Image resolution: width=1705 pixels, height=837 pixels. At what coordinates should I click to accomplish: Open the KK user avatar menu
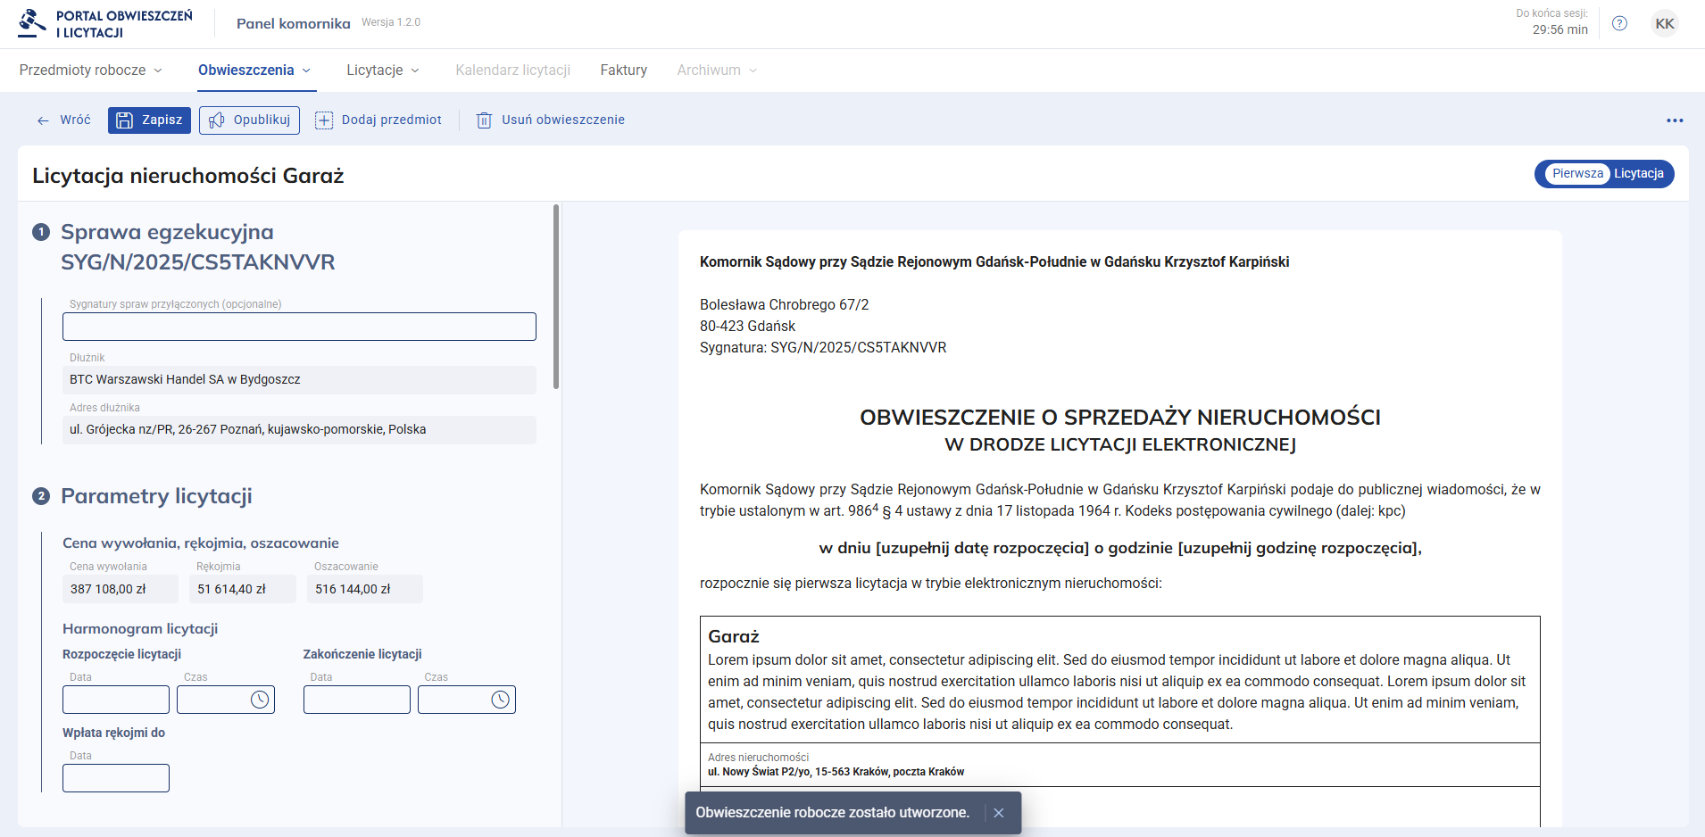coord(1664,23)
